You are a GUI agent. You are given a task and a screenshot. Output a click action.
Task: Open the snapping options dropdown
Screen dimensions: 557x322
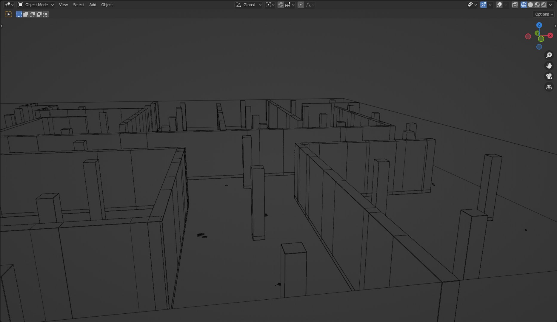point(290,5)
